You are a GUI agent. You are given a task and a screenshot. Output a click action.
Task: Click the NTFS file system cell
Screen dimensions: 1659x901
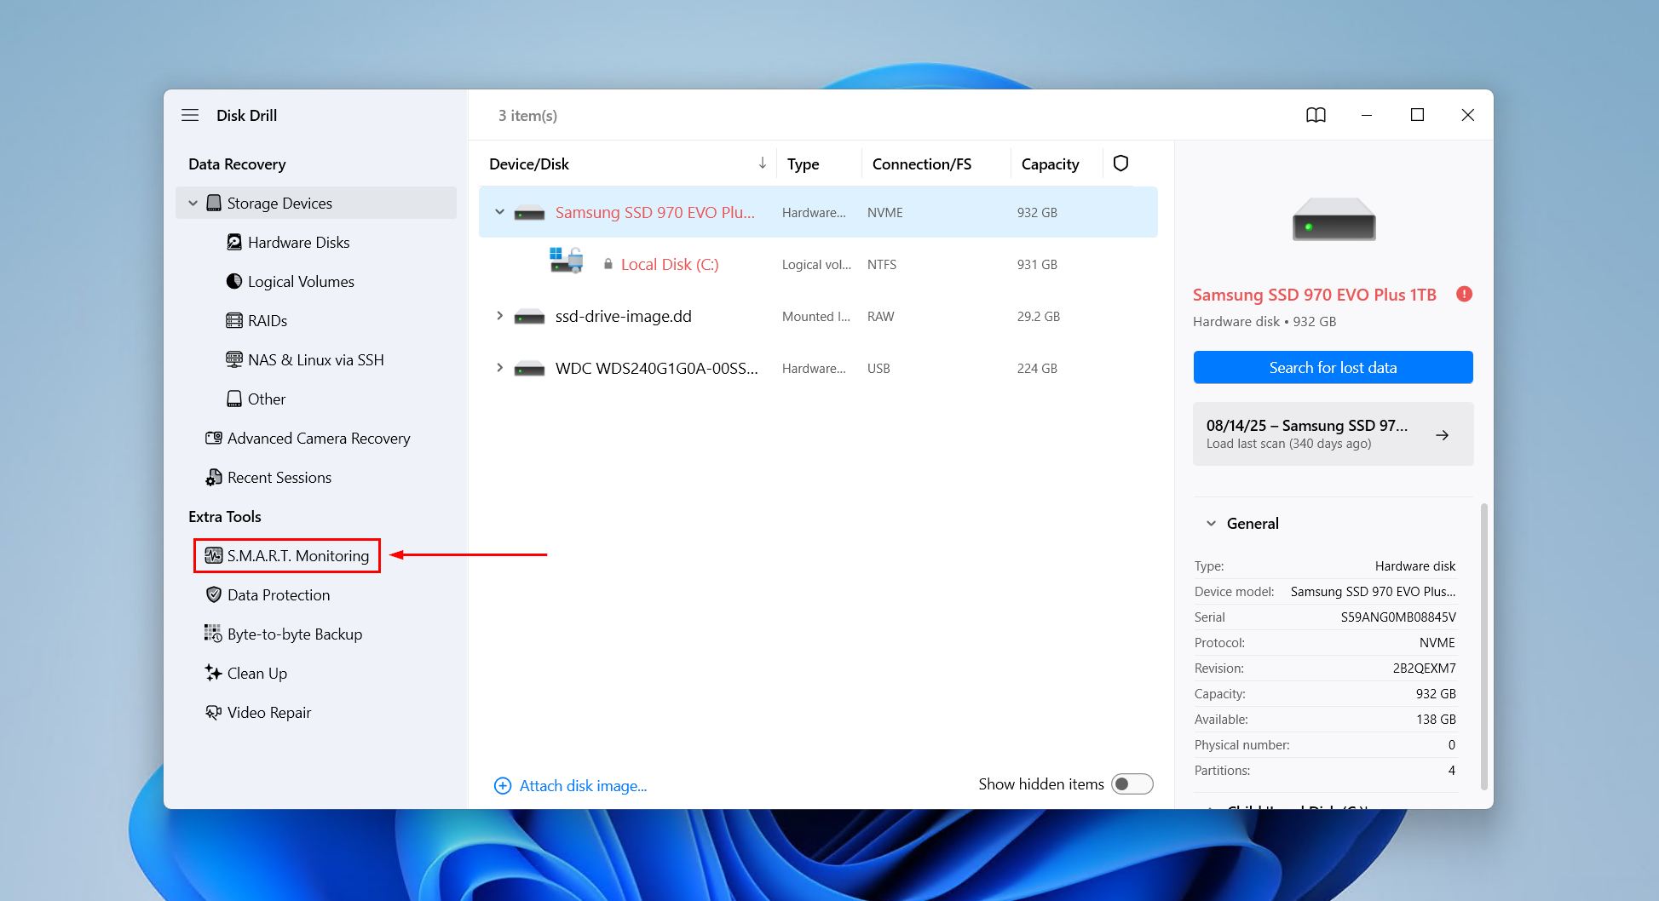coord(882,264)
